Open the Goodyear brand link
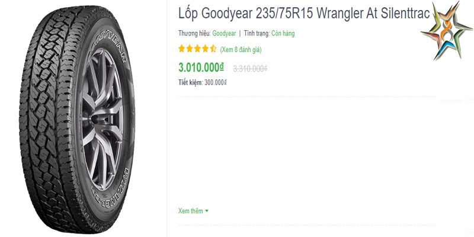 click(224, 34)
